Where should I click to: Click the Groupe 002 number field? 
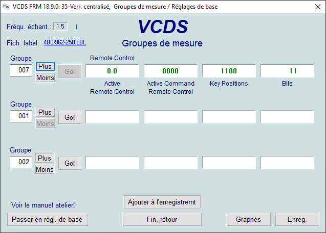pyautogui.click(x=21, y=162)
